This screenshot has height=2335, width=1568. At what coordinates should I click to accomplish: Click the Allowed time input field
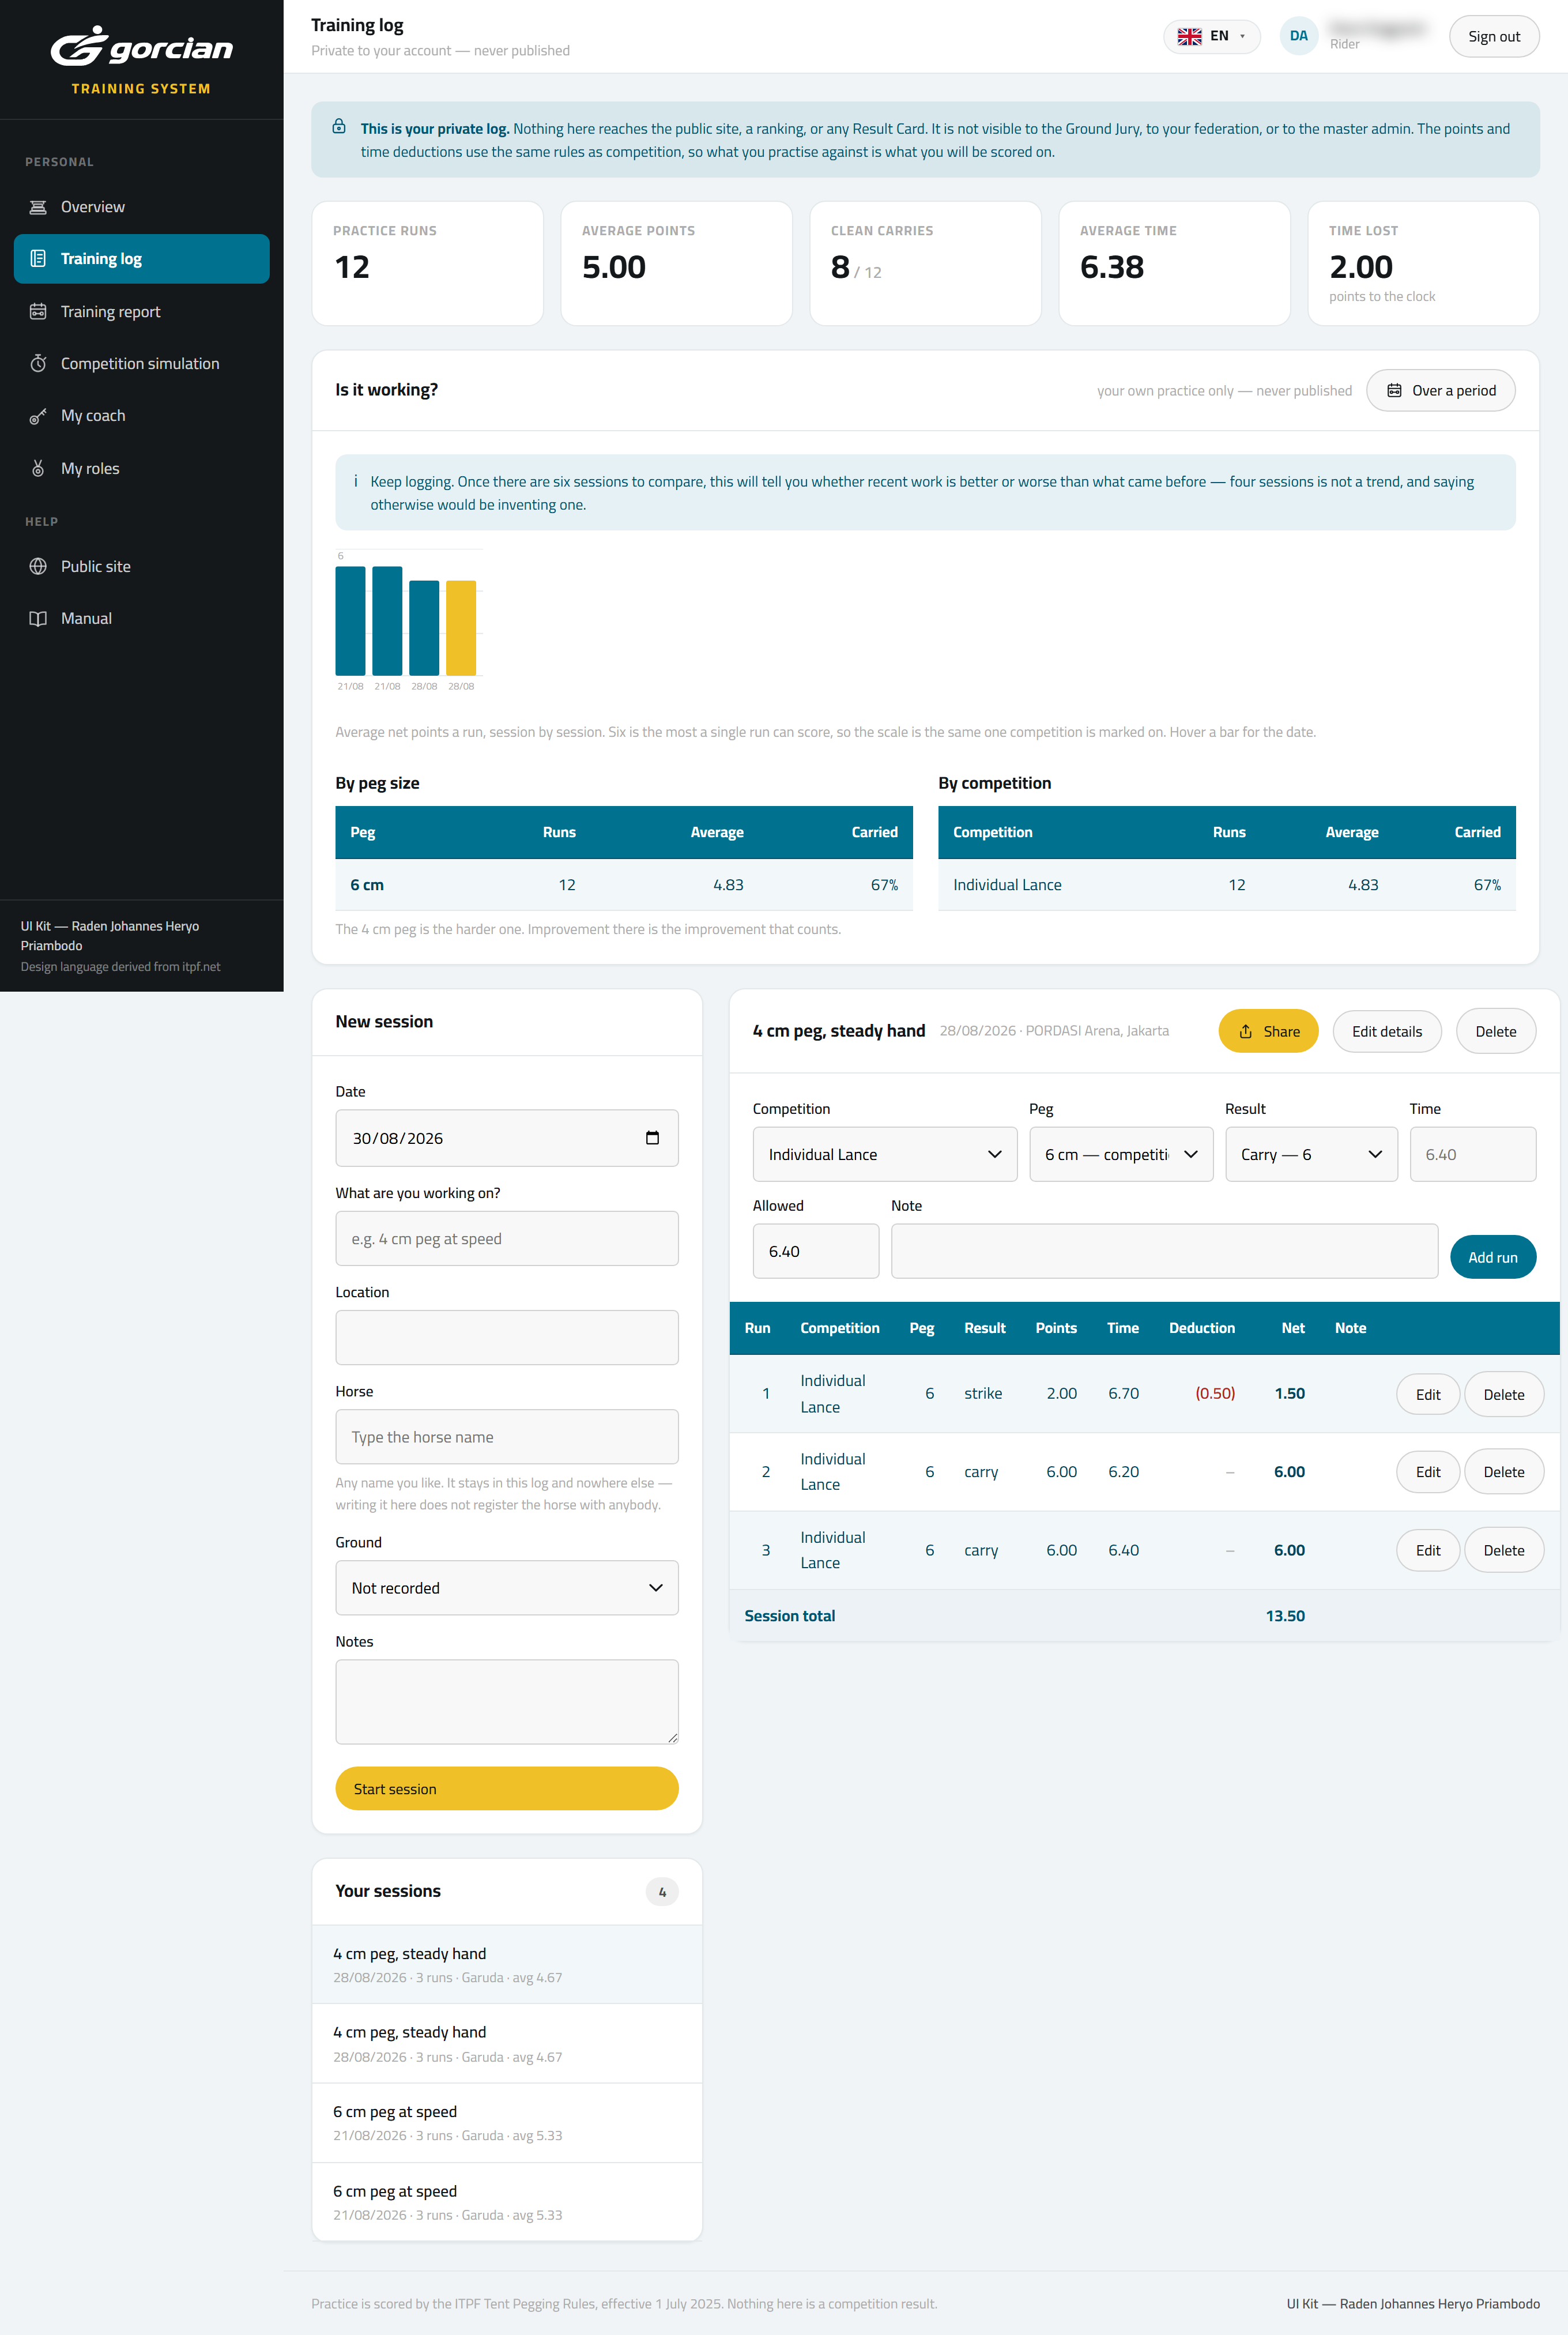coord(816,1251)
